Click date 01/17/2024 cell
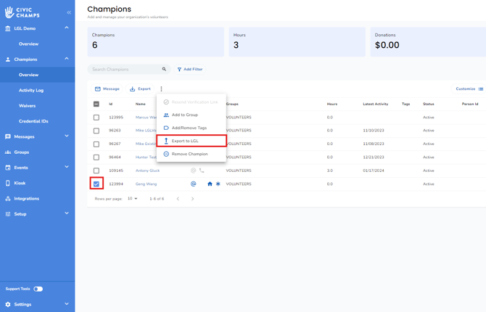 374,171
